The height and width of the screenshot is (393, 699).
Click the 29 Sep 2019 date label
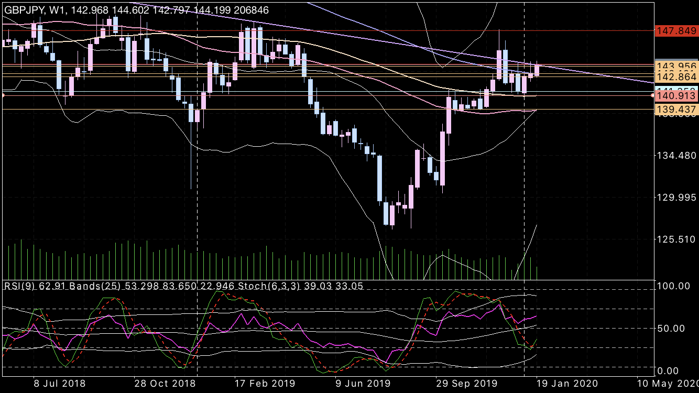[x=466, y=384]
